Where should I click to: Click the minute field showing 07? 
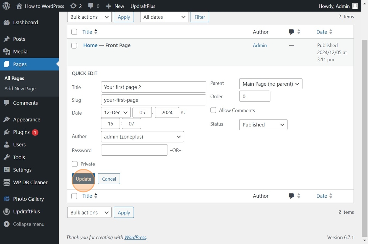click(x=131, y=124)
